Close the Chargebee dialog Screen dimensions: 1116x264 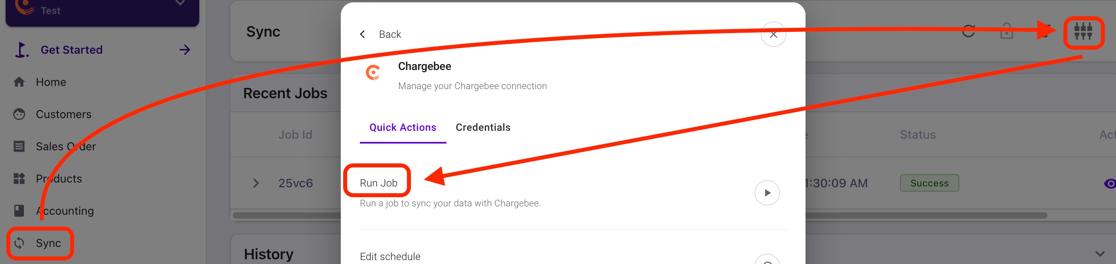(773, 35)
